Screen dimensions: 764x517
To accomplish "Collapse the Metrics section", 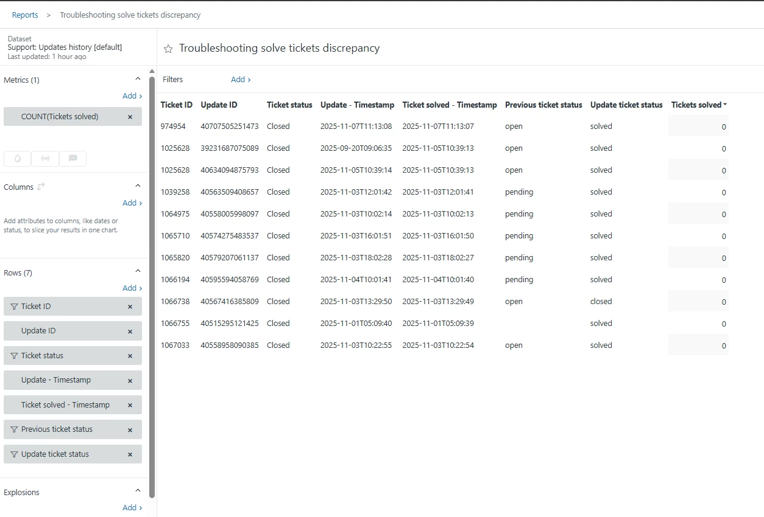I will pos(138,79).
